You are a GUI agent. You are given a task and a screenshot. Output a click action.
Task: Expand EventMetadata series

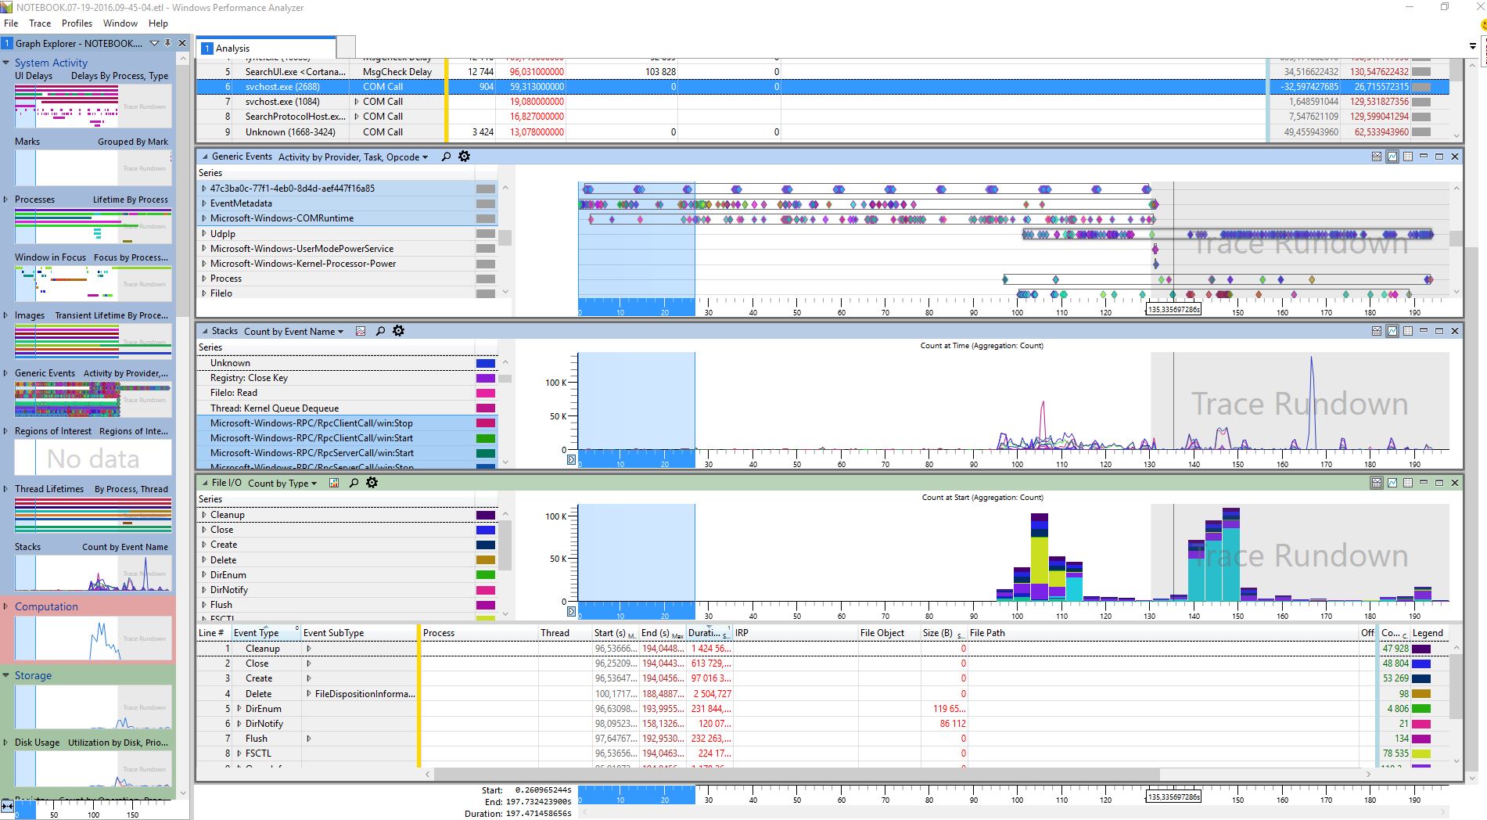coord(204,203)
